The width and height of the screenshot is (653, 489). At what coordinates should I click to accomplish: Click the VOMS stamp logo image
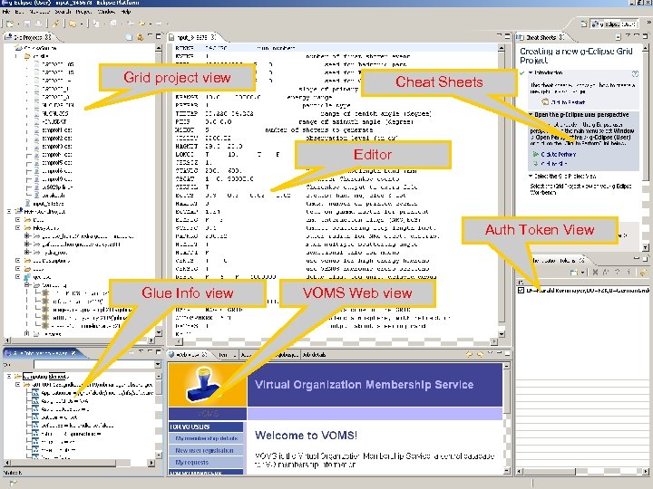(208, 385)
